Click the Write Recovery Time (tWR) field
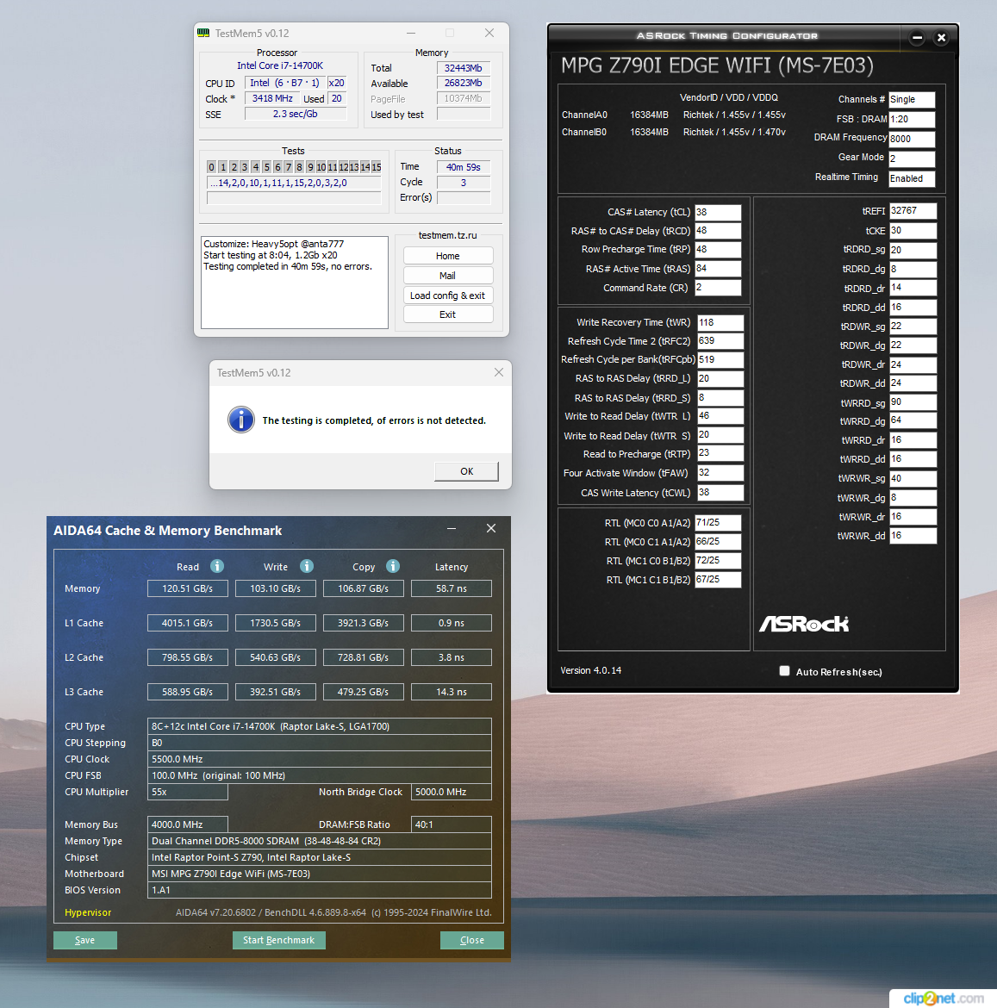Viewport: 997px width, 1008px height. [x=720, y=323]
